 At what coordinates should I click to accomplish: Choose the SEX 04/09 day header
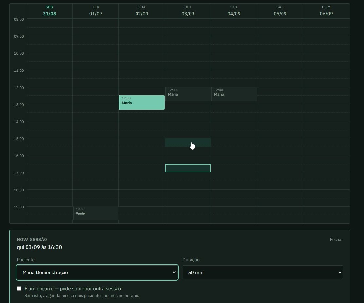(x=234, y=11)
